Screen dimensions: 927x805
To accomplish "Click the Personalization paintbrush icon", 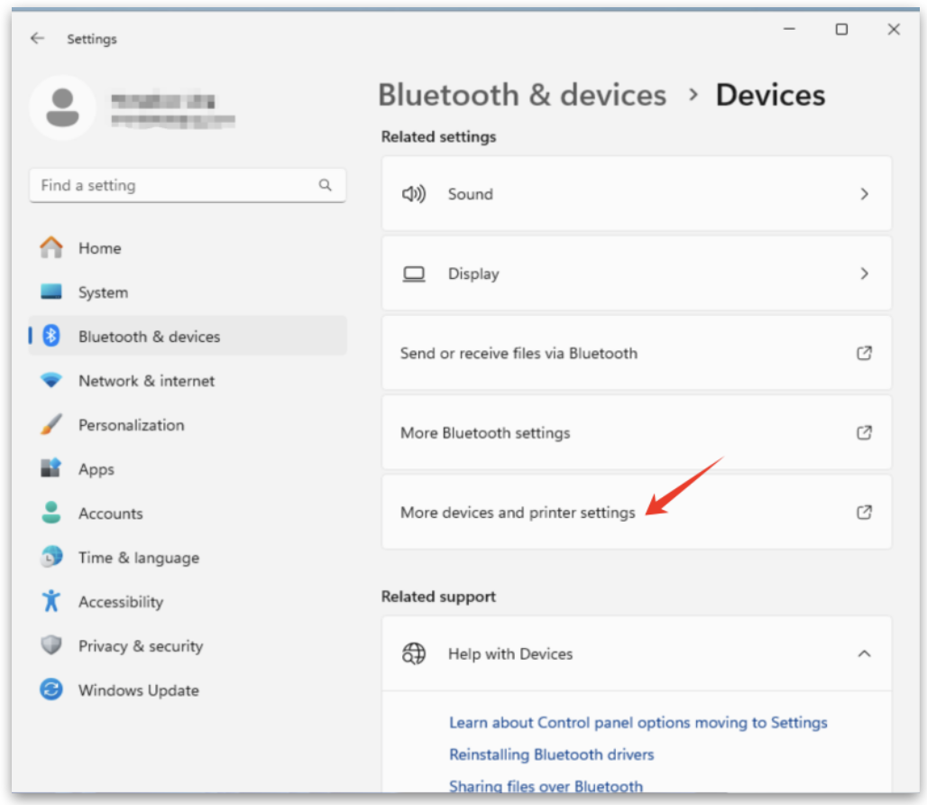I will [x=51, y=425].
